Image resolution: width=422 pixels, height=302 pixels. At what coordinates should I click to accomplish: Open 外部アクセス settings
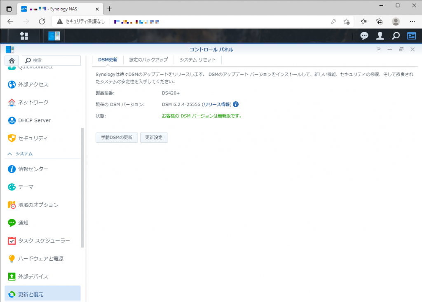click(x=42, y=84)
